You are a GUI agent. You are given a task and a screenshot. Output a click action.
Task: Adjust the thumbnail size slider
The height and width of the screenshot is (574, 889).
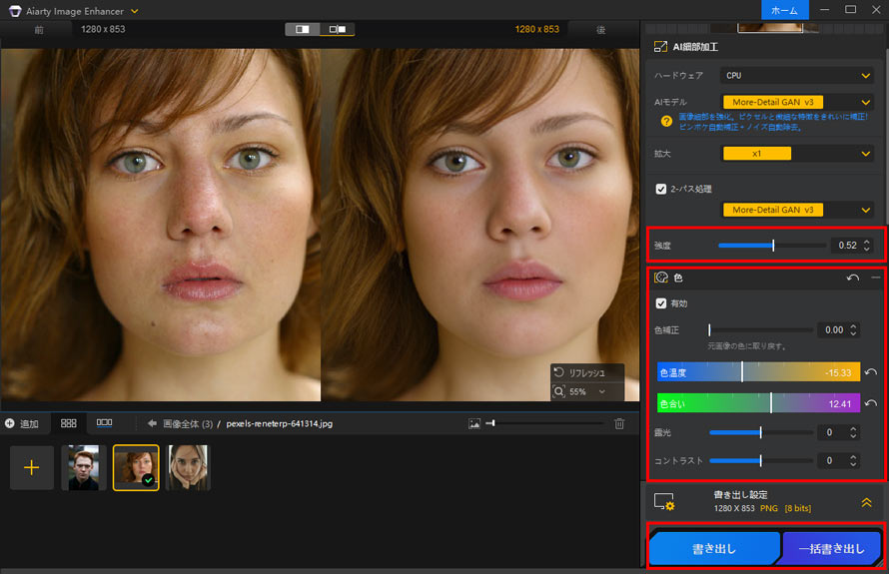[544, 422]
